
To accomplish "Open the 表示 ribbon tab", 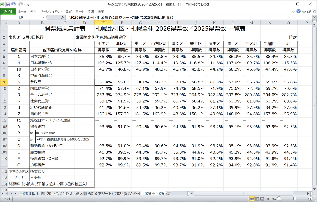I will click(x=101, y=12).
